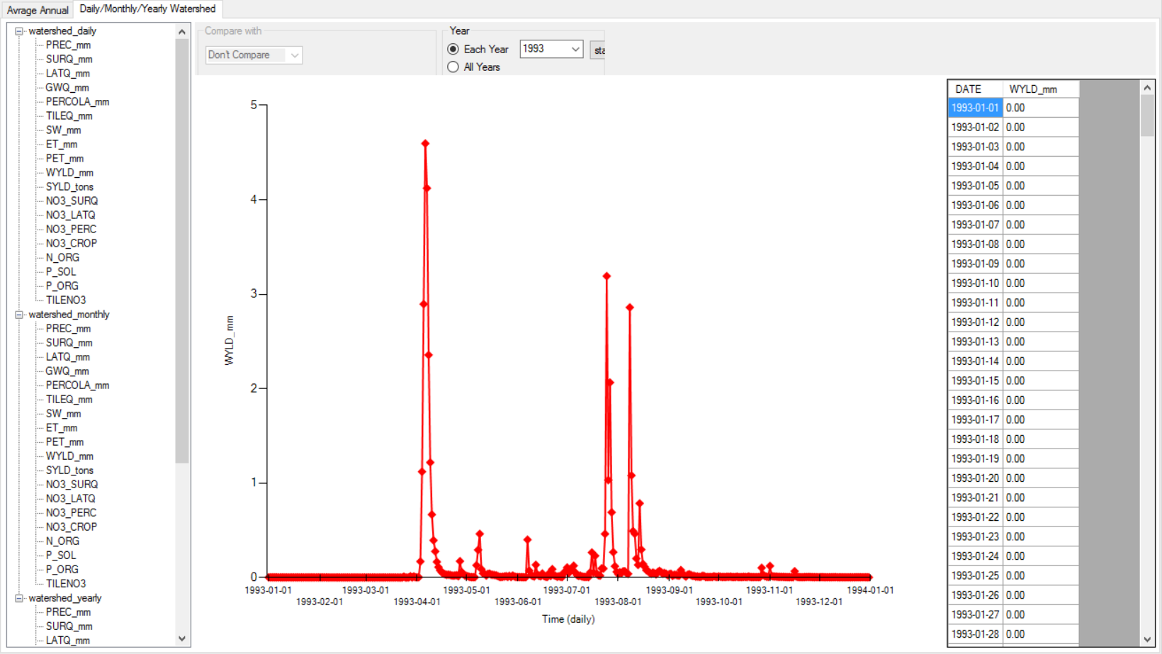Select SYLD_tons under watershed_daily
1162x654 pixels.
(69, 187)
